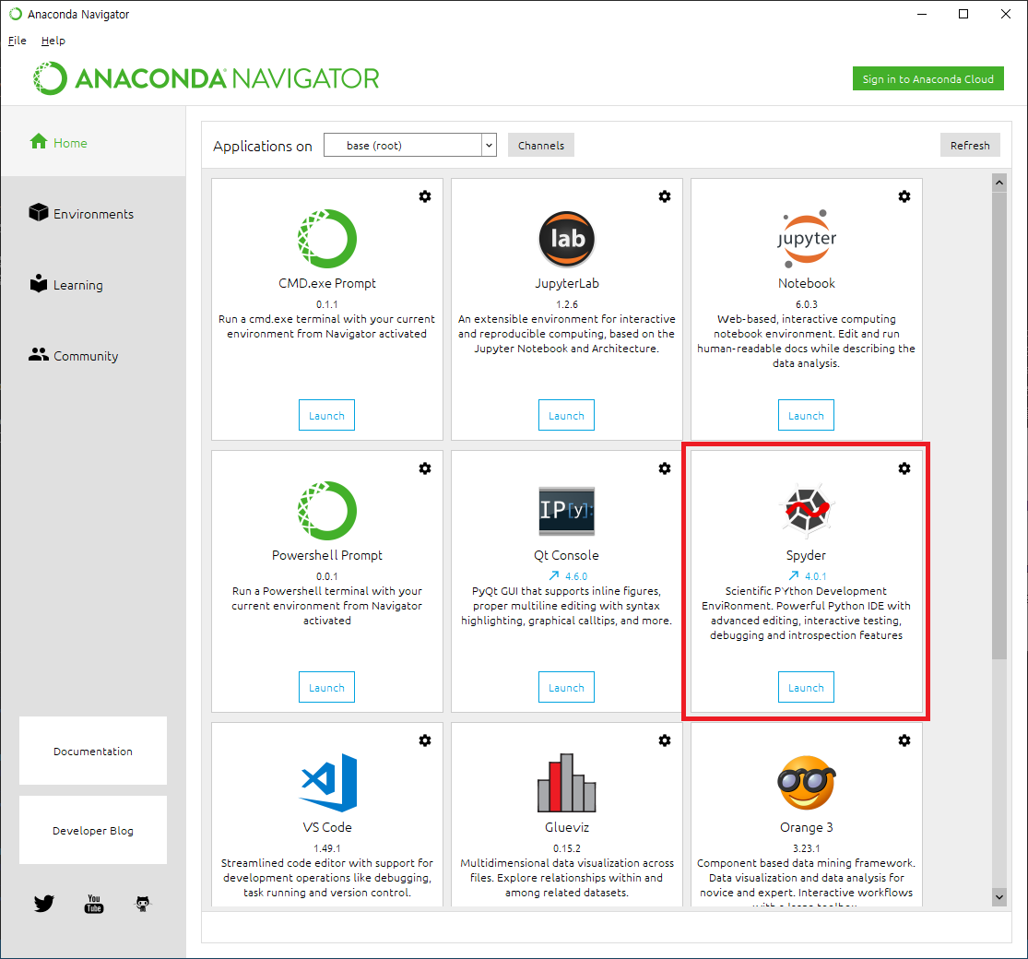Launch Qt Console

click(566, 687)
